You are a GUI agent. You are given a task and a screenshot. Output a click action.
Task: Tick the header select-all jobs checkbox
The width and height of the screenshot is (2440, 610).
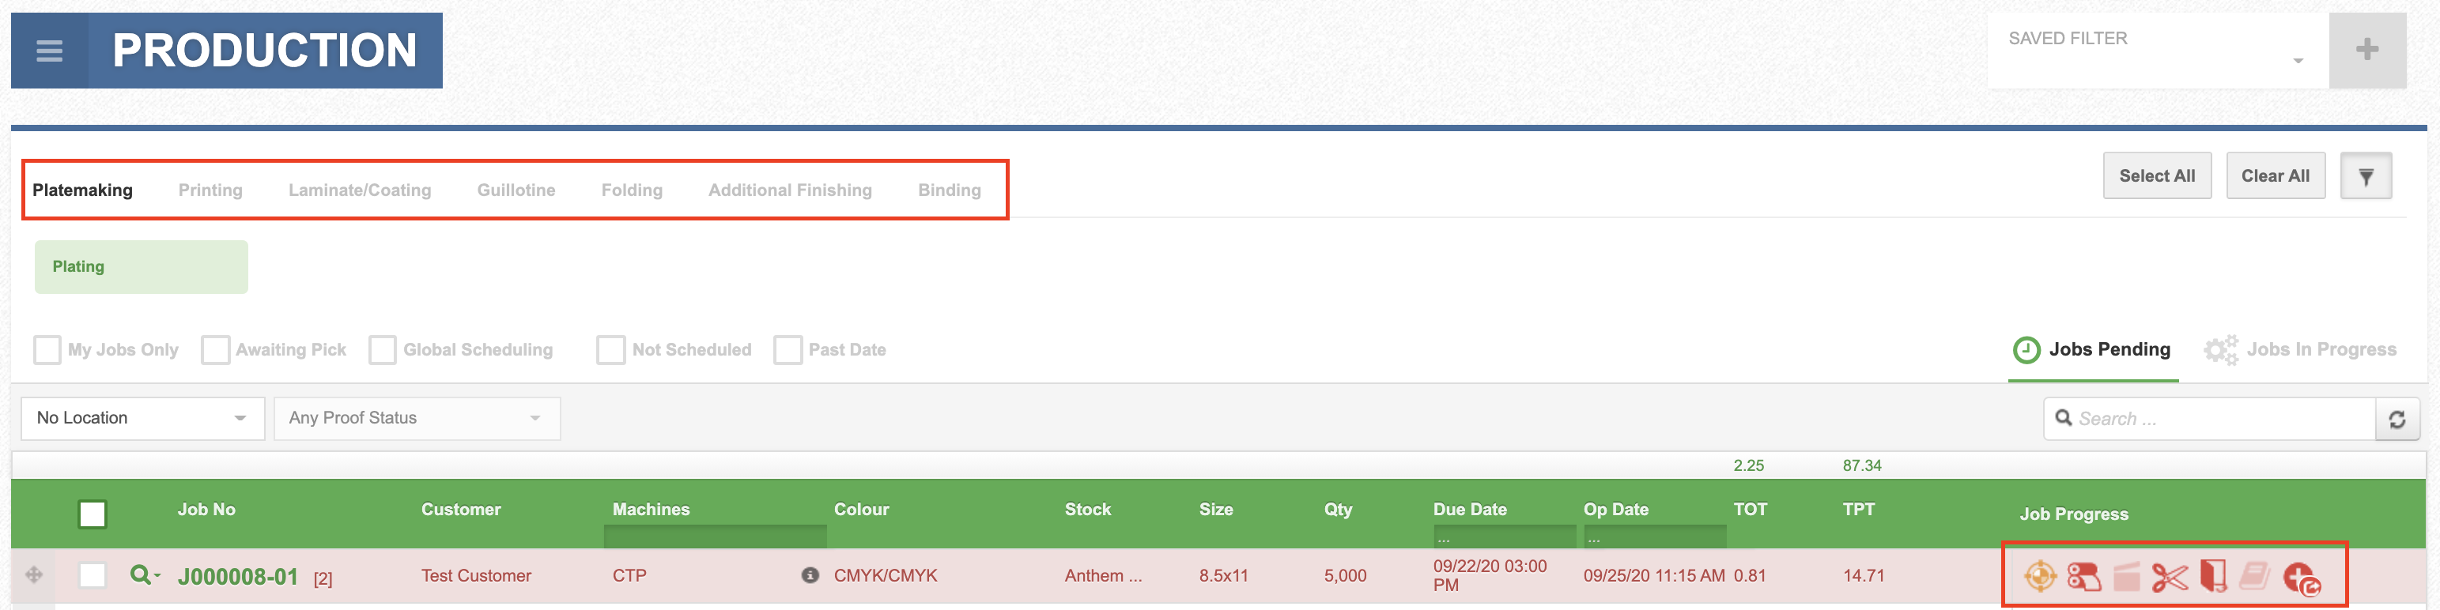click(92, 514)
